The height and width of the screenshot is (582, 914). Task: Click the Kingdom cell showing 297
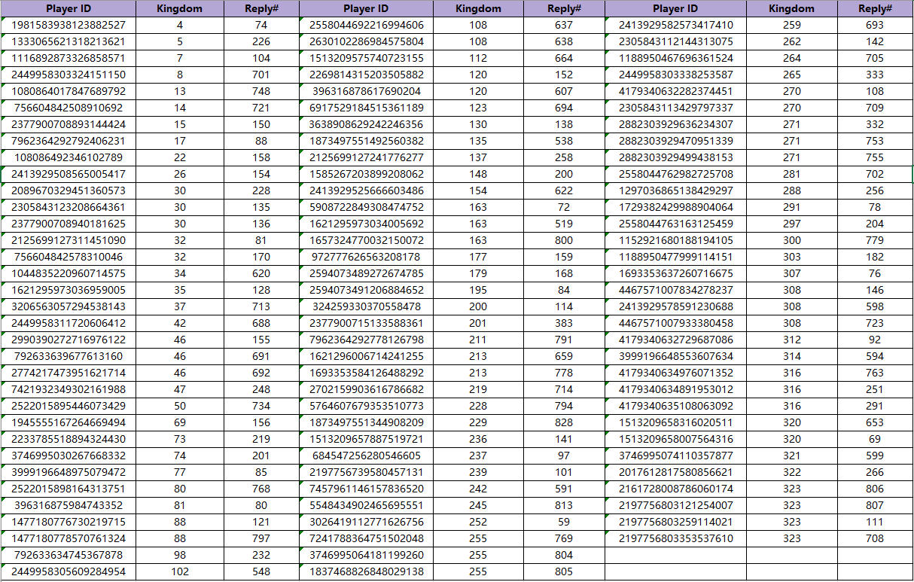pos(791,224)
